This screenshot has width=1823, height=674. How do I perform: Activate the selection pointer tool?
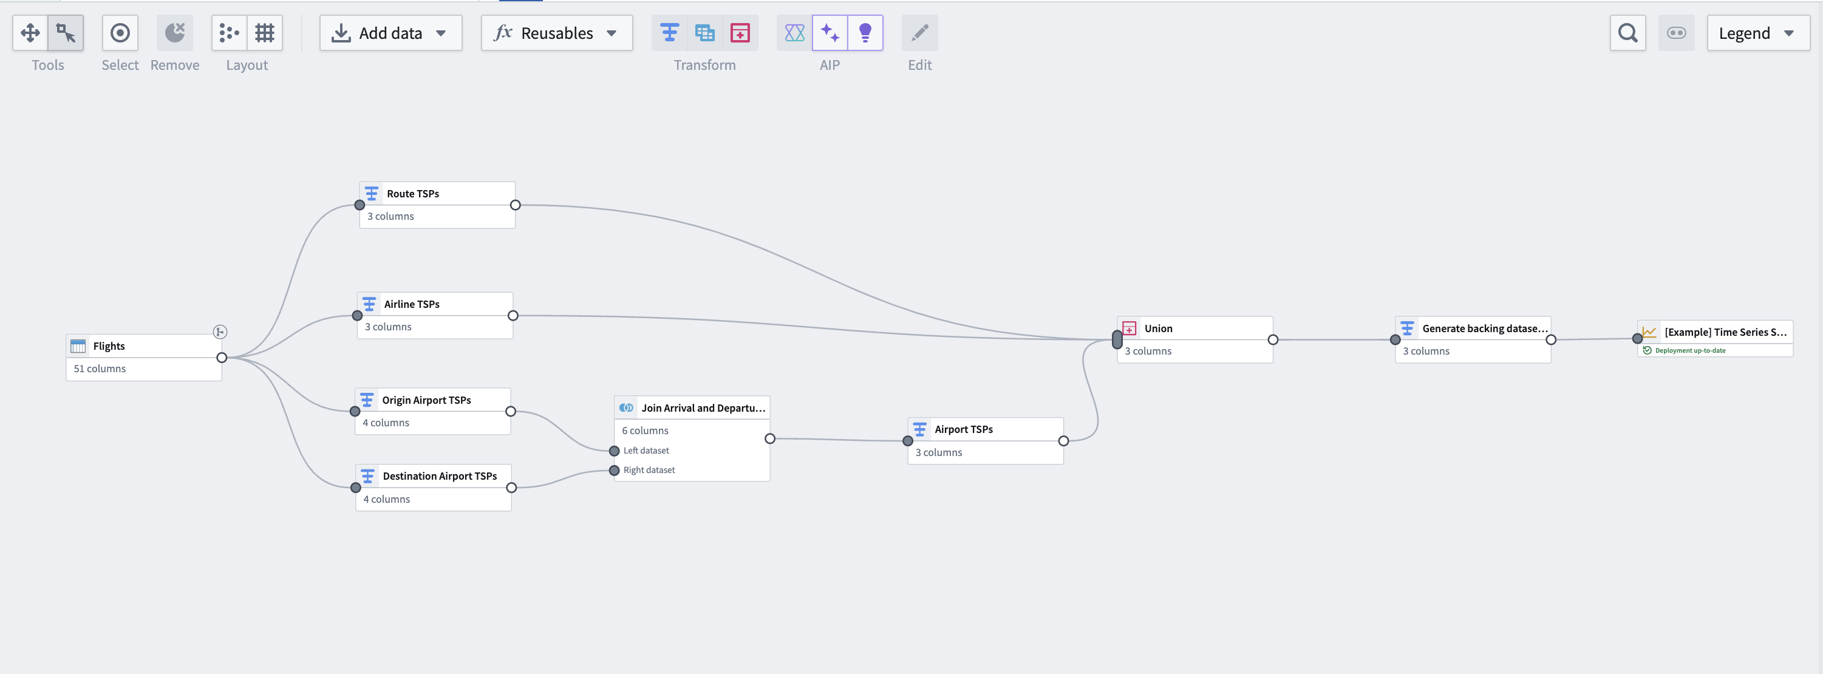pyautogui.click(x=66, y=33)
